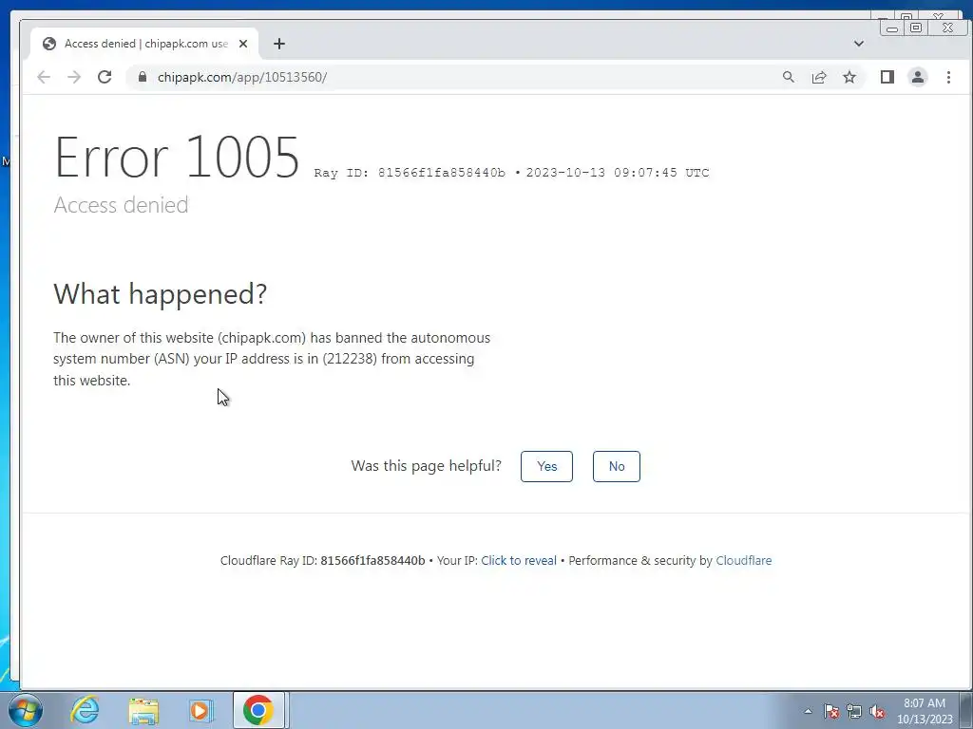Open the Windows Start menu

tap(26, 710)
